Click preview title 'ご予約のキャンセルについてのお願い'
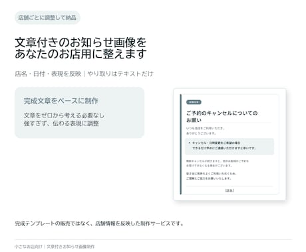Screen dimensions: 306x252 222,117
